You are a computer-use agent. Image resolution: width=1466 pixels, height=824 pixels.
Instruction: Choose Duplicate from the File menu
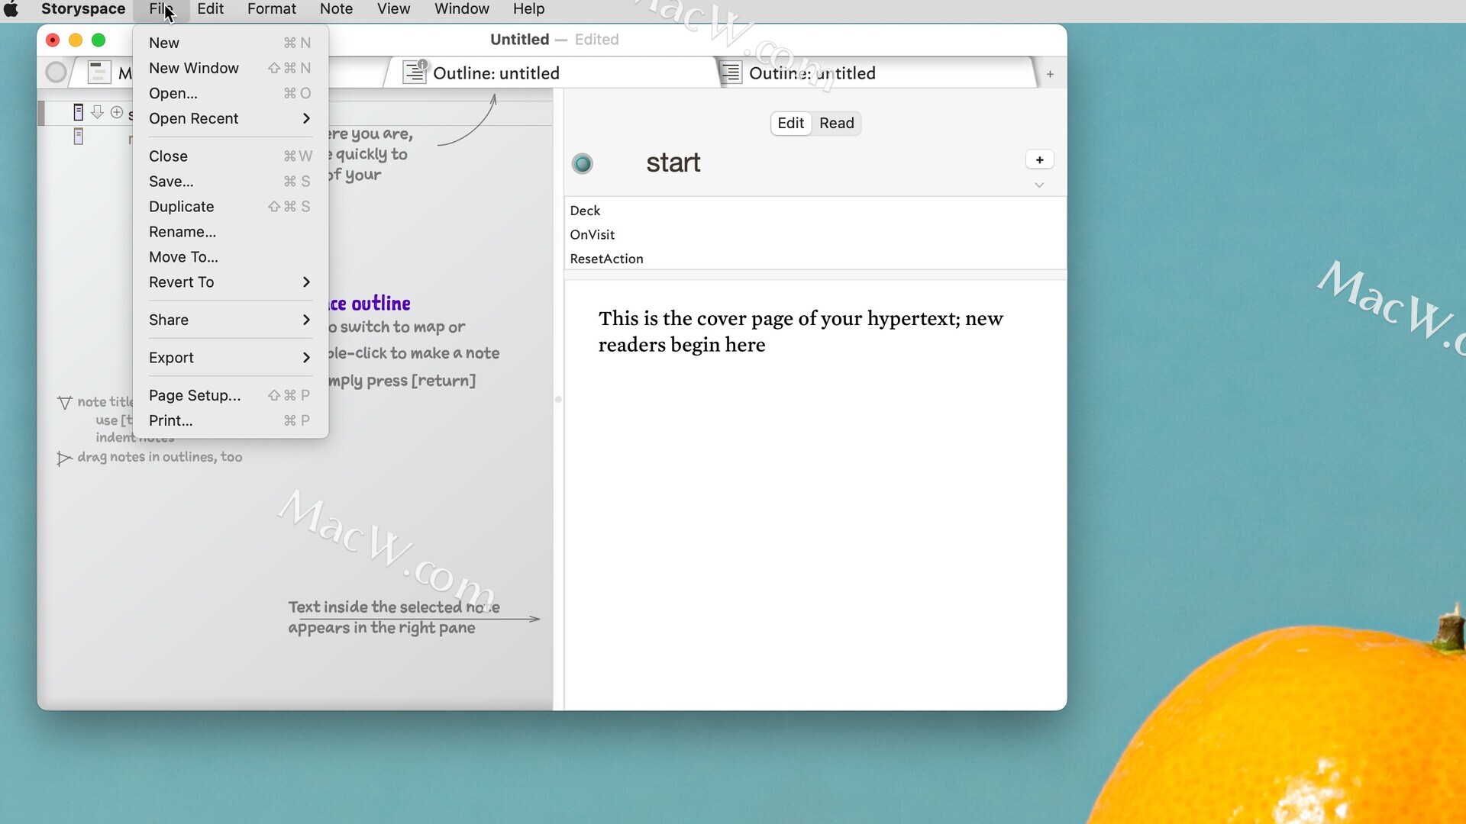pyautogui.click(x=230, y=206)
